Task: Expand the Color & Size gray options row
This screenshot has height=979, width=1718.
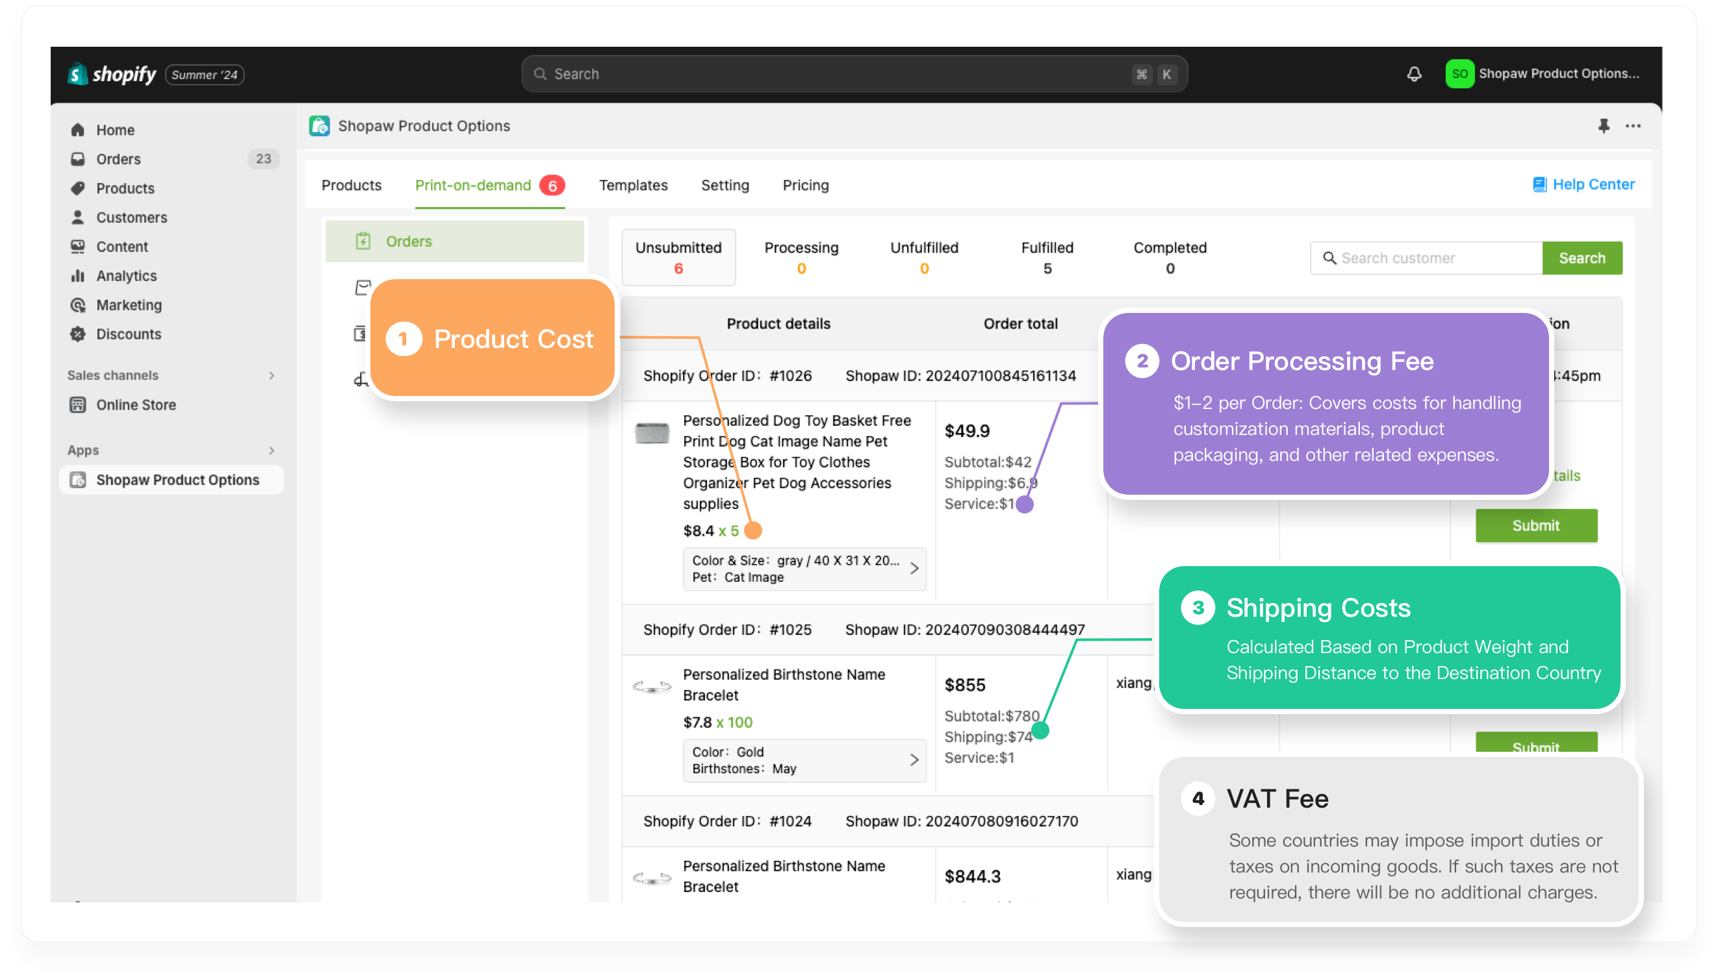Action: tap(804, 569)
